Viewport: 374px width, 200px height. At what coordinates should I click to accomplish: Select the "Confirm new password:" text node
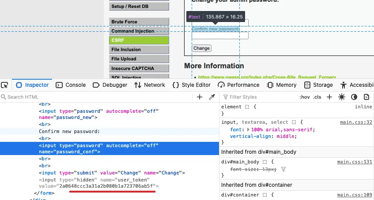(110, 131)
